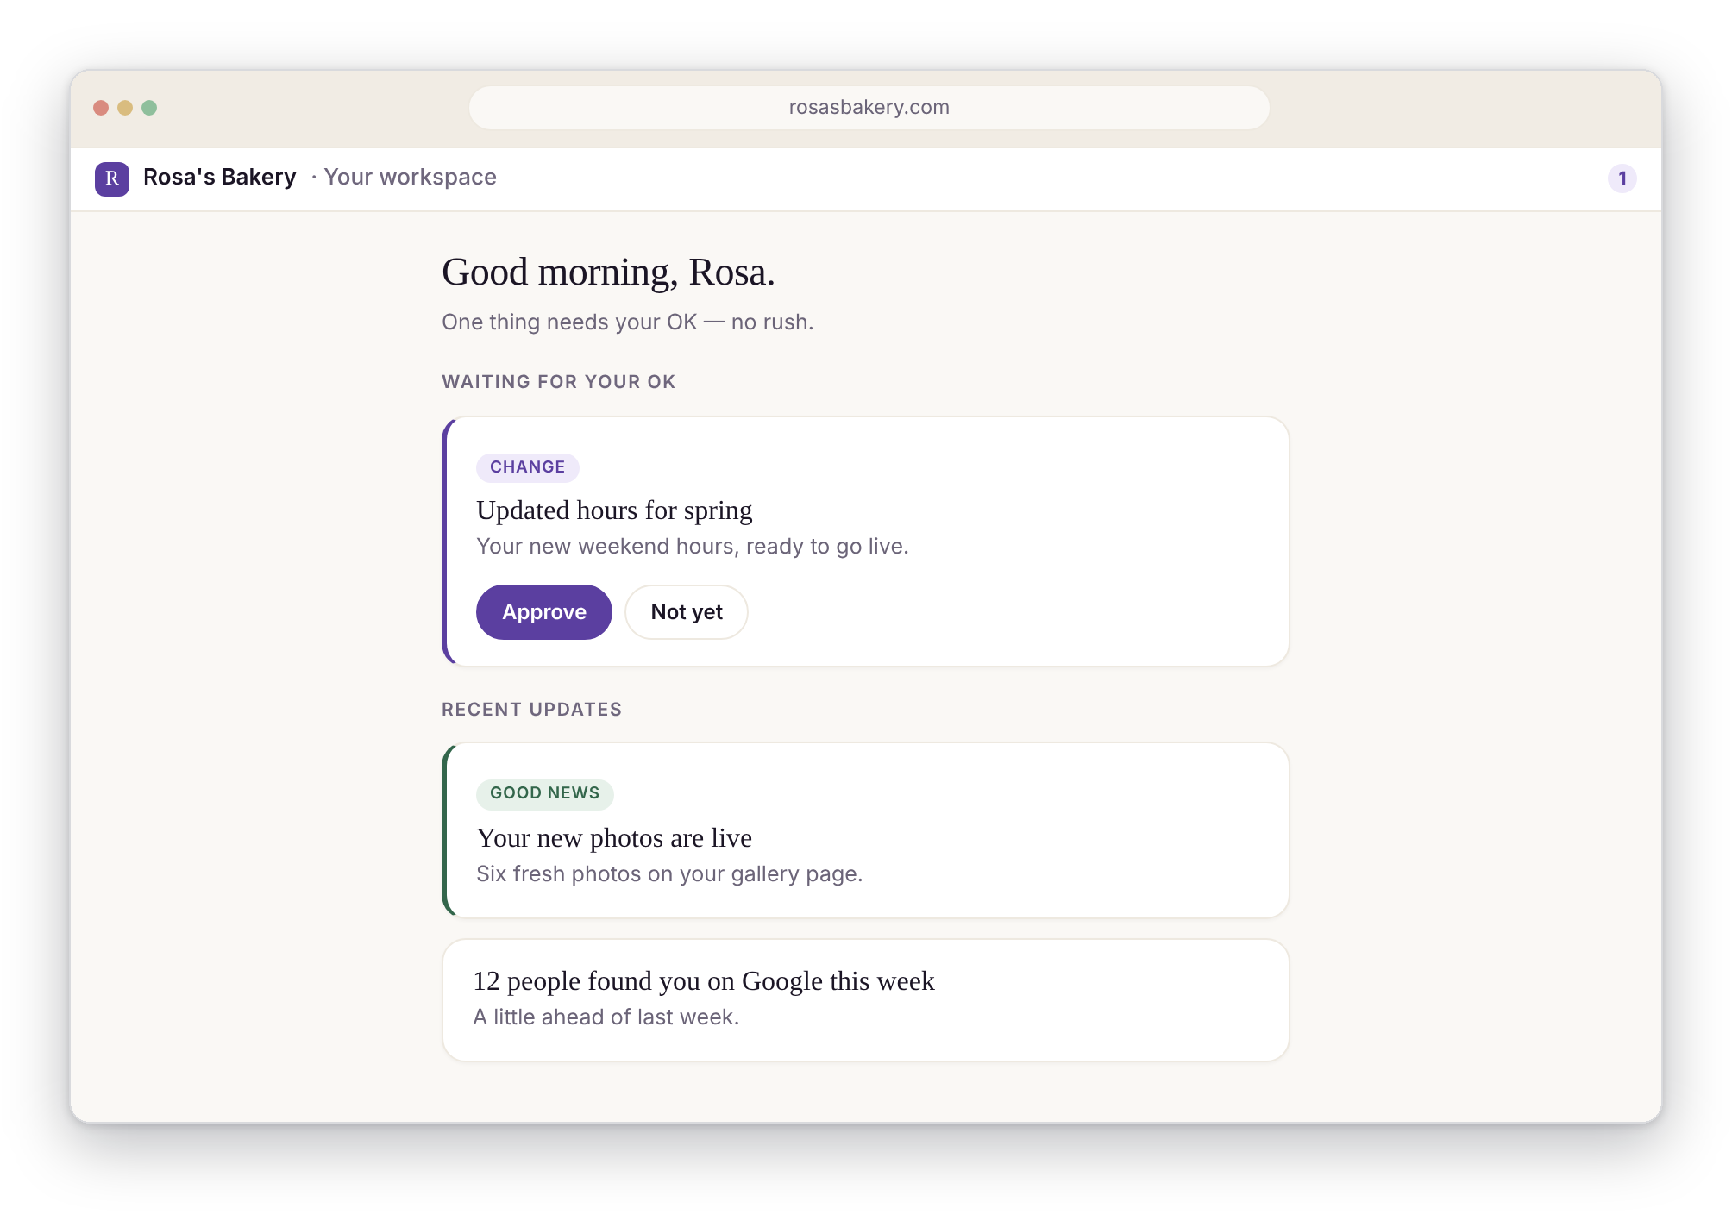Approve the updated spring hours
This screenshot has width=1732, height=1227.
(x=544, y=612)
